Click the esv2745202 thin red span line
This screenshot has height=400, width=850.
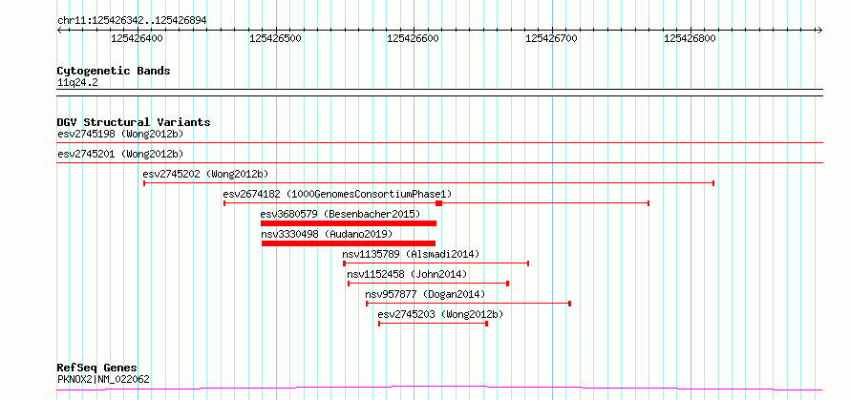(x=429, y=183)
